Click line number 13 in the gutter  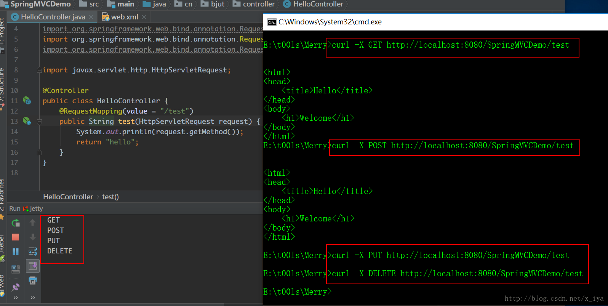pyautogui.click(x=14, y=121)
